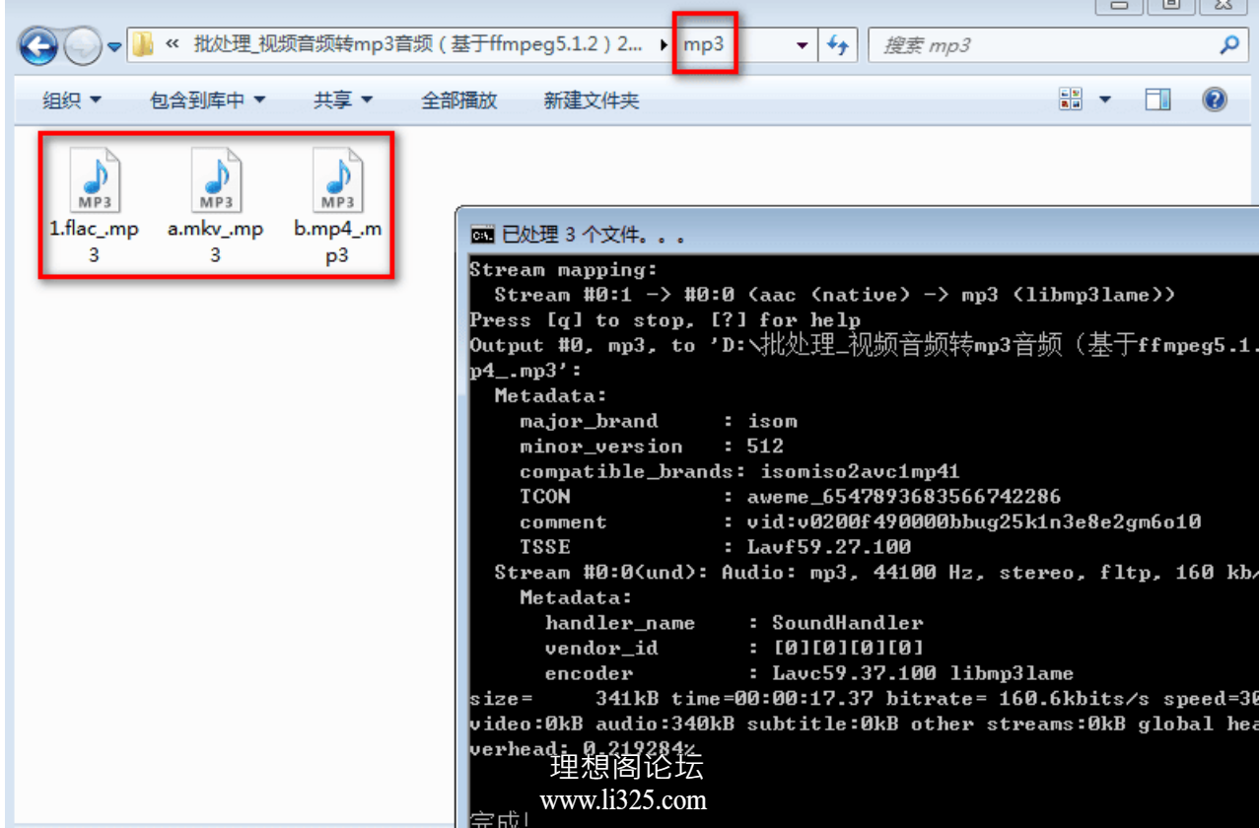
Task: Click the 'comment : vid:' console line
Action: 861,521
